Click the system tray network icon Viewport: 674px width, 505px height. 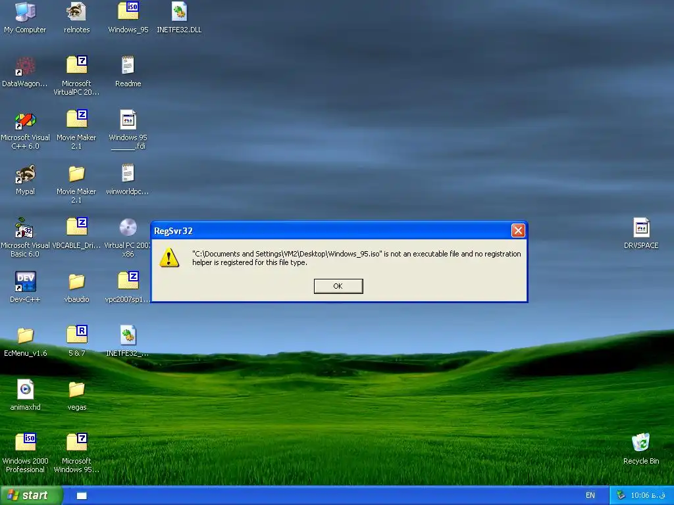click(620, 495)
